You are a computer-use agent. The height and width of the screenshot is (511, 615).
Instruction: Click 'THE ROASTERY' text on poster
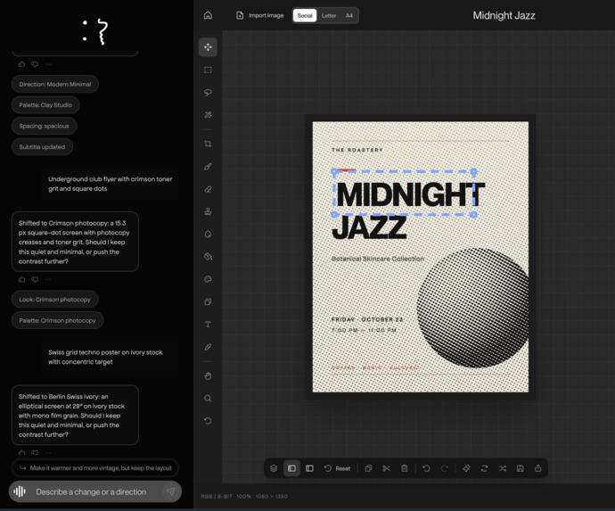point(357,150)
